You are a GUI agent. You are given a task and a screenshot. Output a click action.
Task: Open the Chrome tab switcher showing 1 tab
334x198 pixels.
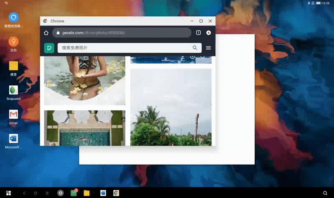tap(198, 33)
